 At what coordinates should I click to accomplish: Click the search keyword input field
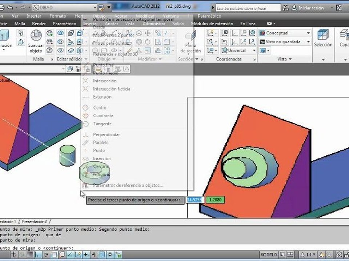tap(248, 8)
